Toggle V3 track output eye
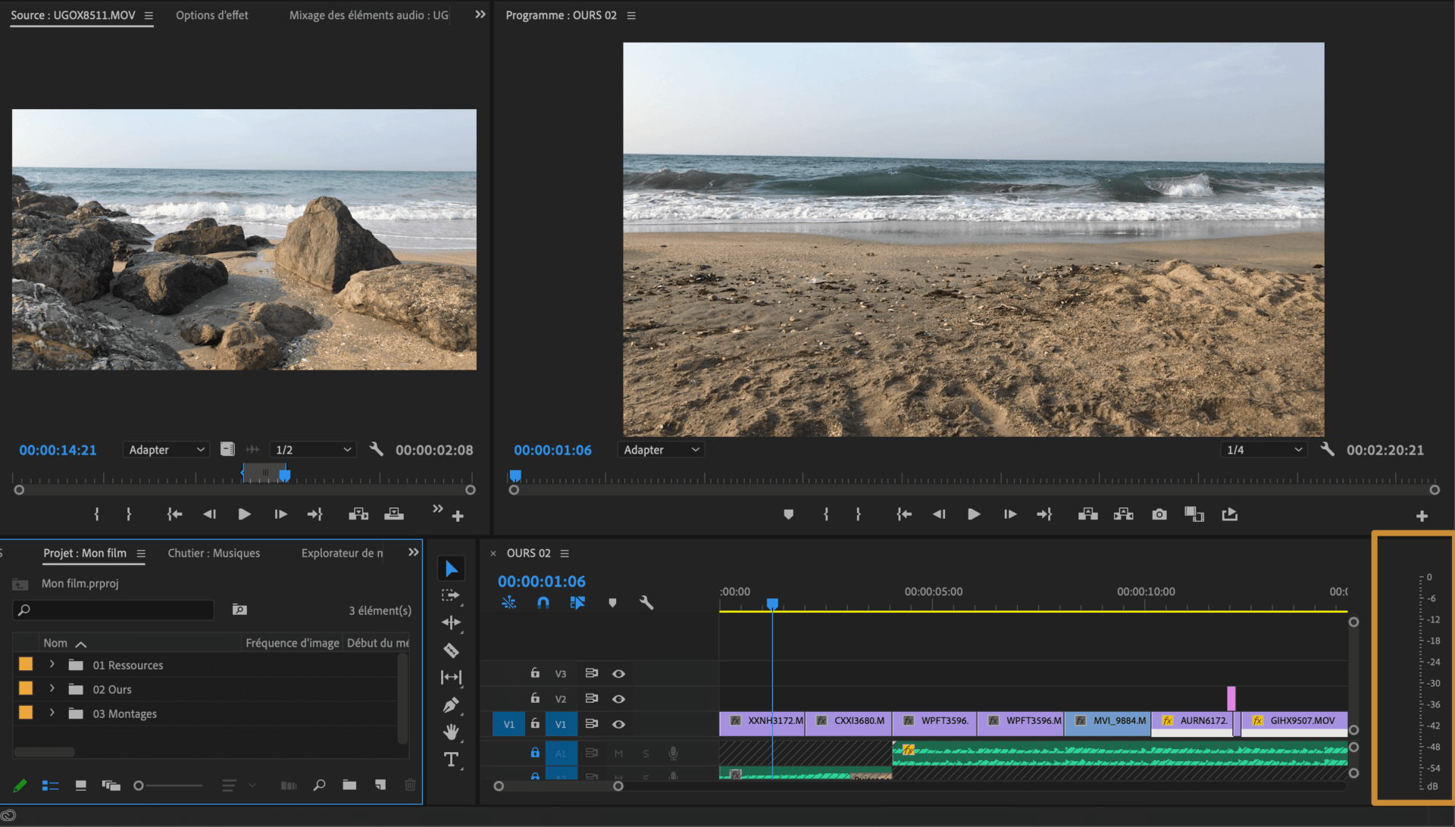 coord(618,673)
